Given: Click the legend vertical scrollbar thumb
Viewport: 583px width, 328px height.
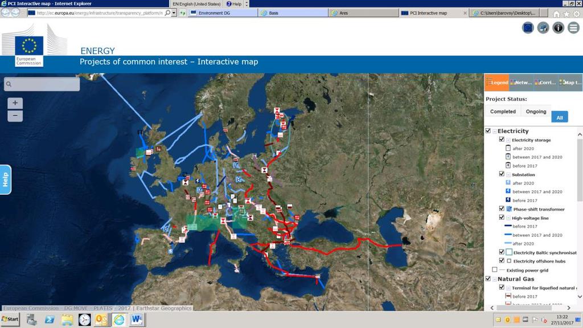Looking at the screenshot, I should (580, 169).
